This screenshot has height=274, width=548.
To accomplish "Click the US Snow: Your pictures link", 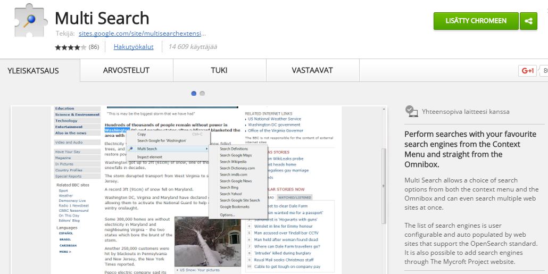I will (x=200, y=270).
